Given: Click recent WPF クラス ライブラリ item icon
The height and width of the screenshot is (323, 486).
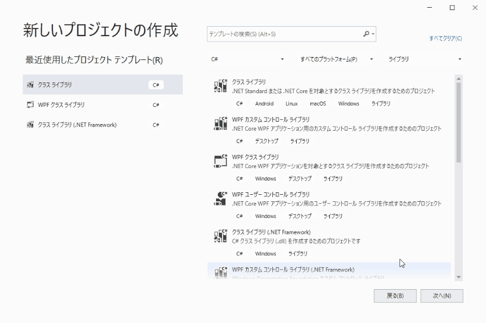Looking at the screenshot, I should click(x=30, y=104).
